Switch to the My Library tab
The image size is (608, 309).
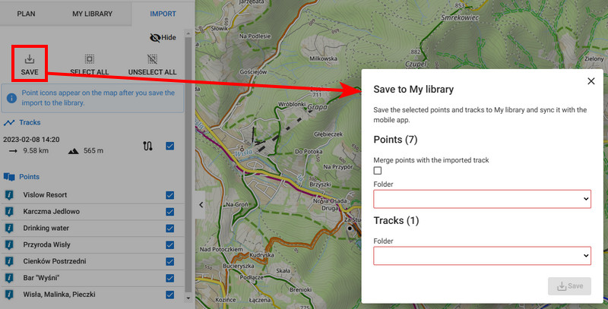[x=92, y=14]
